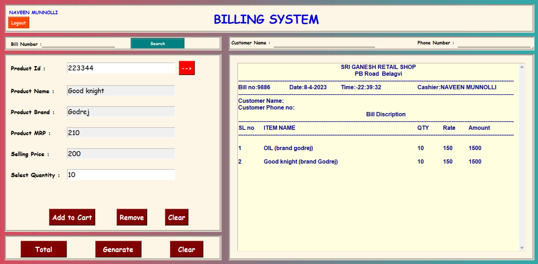Click the Product MRP field showing 210
Viewport: 538px width, 264px height.
coord(121,133)
